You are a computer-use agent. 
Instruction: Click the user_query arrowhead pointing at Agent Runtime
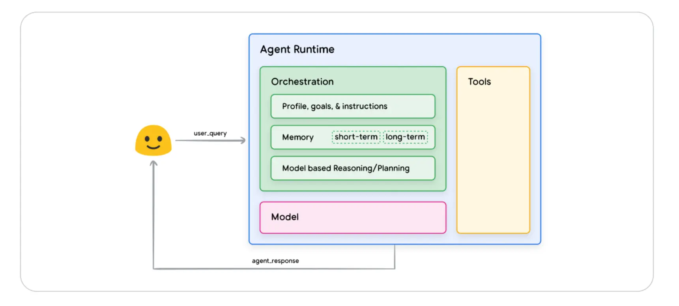243,140
